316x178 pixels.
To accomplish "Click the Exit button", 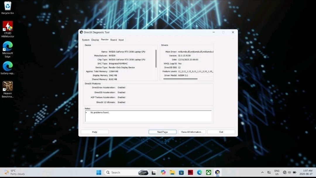I will coord(221,132).
